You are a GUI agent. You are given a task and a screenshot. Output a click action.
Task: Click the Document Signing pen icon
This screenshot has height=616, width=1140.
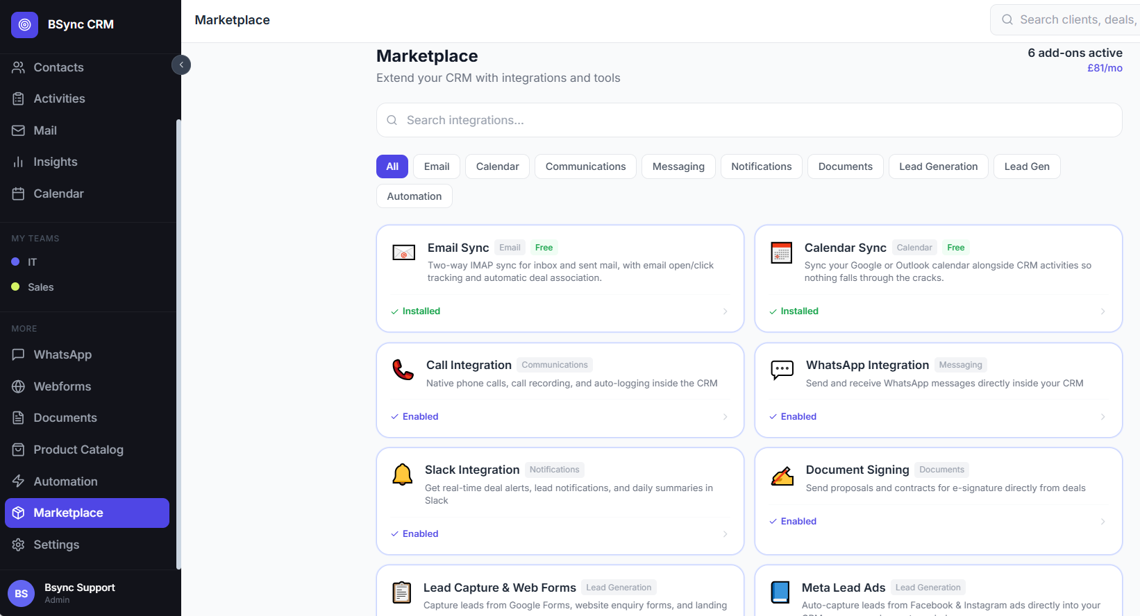click(x=782, y=476)
